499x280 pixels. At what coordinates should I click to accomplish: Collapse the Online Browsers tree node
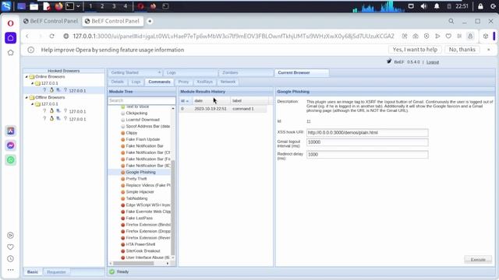click(27, 77)
